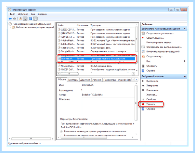Click the Forward arrow toolbar icon
Screen dimensions: 195x153
pyautogui.click(x=15, y=19)
